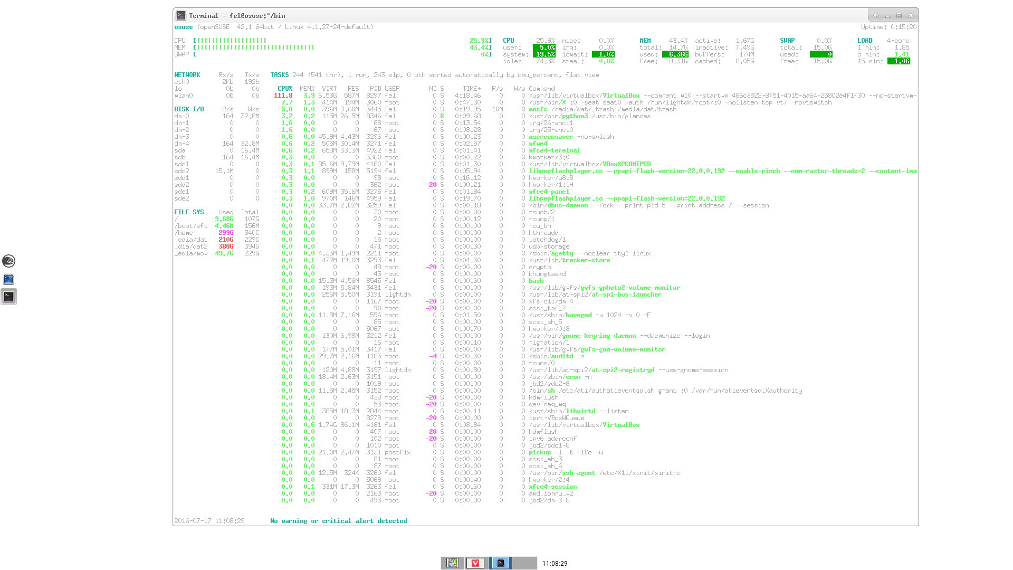Open the openSUSE chameleon launcher icon
1013x570 pixels.
8,261
